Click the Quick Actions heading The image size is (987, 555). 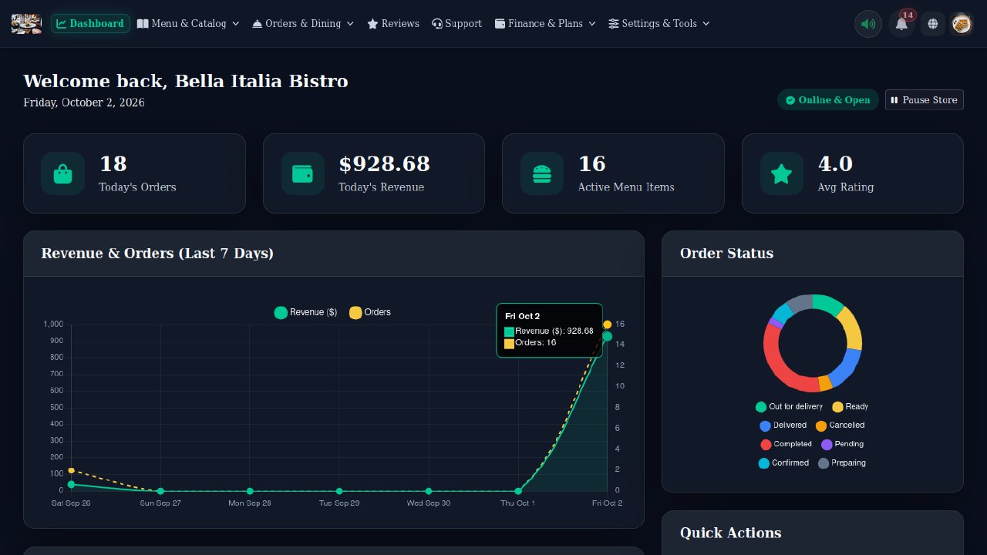coord(730,533)
